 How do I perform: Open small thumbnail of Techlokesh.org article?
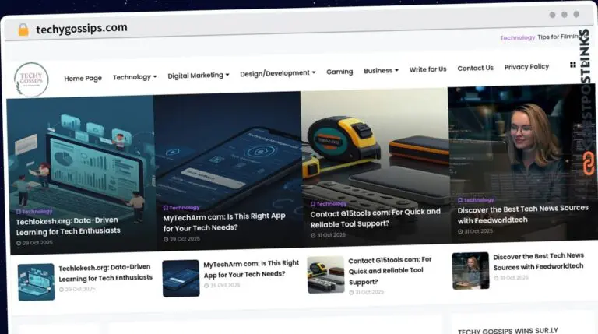(37, 282)
